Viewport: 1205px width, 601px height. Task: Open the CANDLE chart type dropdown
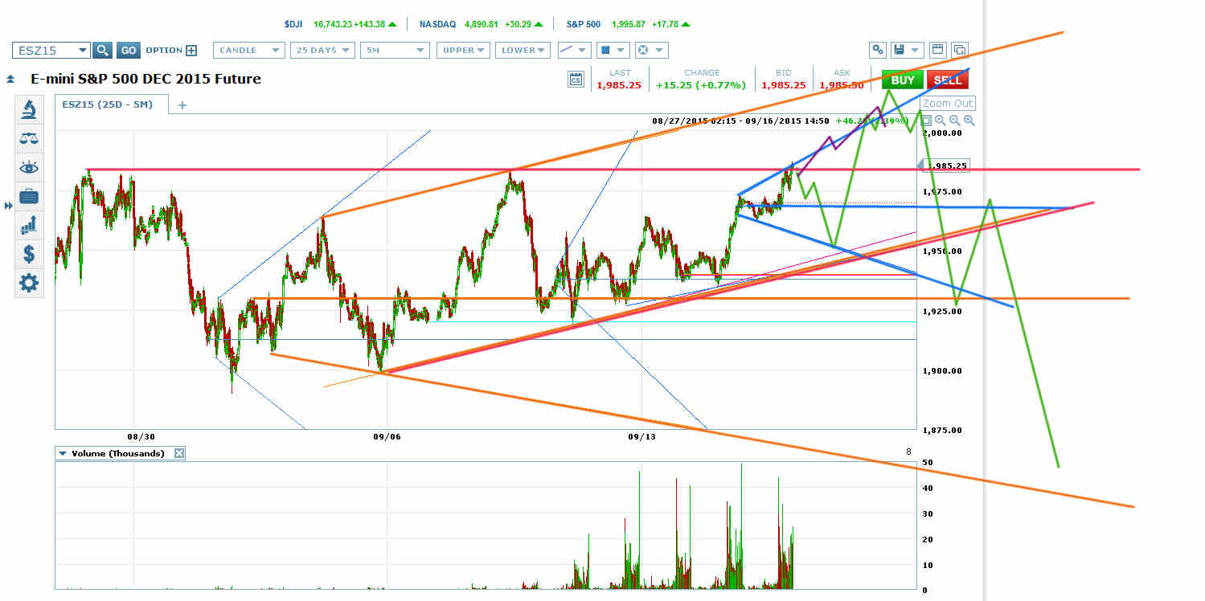click(x=248, y=50)
